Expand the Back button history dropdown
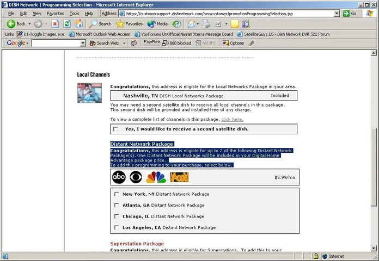This screenshot has height=261, width=379. 29,24
